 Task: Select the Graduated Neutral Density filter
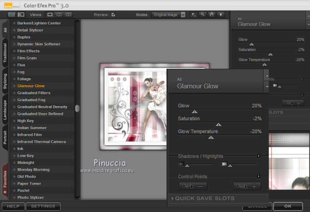42,107
